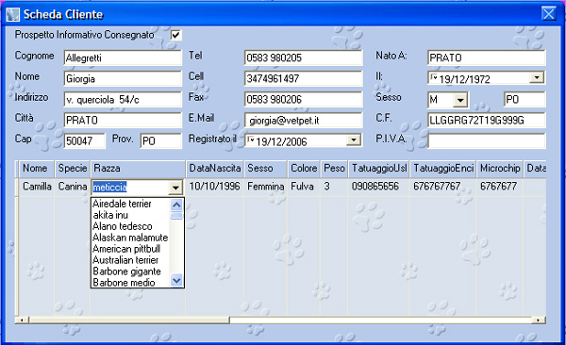Click the PO field next to Sesso
The width and height of the screenshot is (566, 345).
click(524, 99)
